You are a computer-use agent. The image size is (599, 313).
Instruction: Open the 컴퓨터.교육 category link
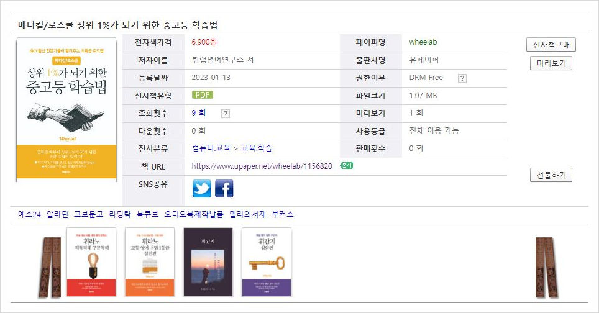click(211, 148)
